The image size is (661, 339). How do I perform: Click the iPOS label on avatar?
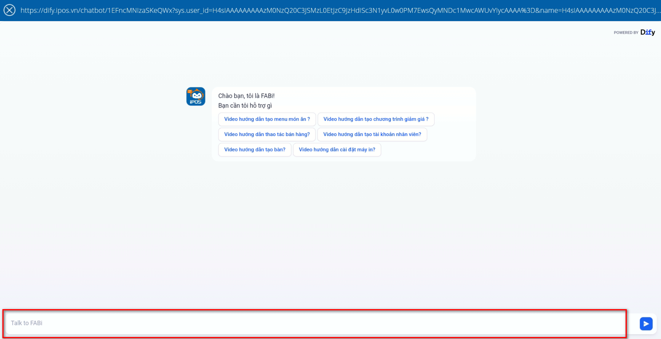[x=195, y=102]
